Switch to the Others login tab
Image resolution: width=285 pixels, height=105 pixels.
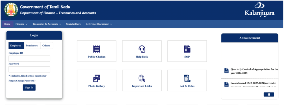pos(47,46)
